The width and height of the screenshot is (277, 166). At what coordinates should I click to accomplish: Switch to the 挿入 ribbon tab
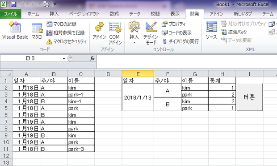pos(54,14)
